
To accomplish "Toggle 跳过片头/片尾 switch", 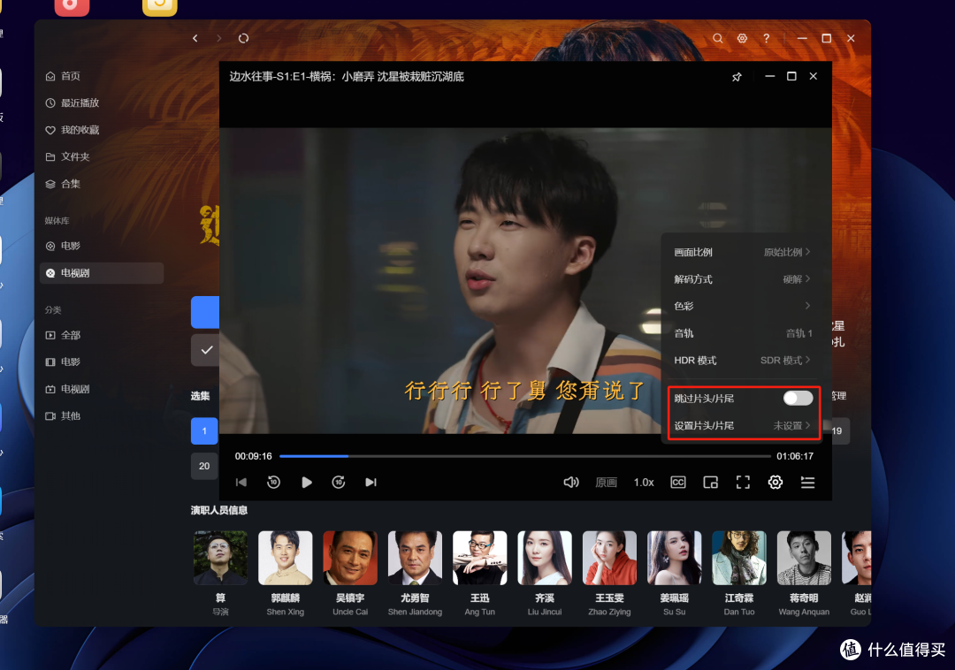I will [x=798, y=398].
